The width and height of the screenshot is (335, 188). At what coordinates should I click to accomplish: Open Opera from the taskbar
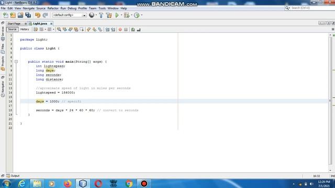[x=98, y=183]
